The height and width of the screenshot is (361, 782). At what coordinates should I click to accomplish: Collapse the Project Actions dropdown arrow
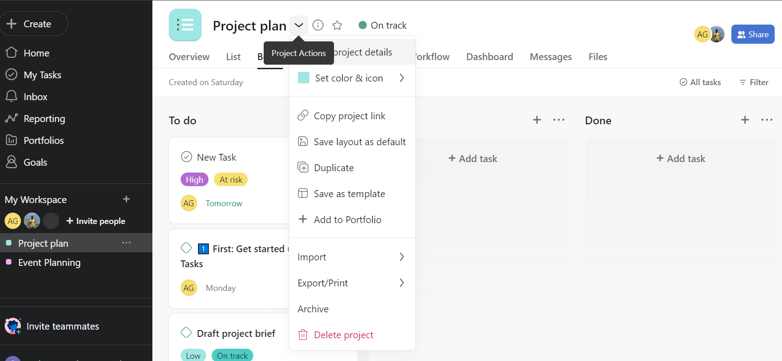click(299, 25)
